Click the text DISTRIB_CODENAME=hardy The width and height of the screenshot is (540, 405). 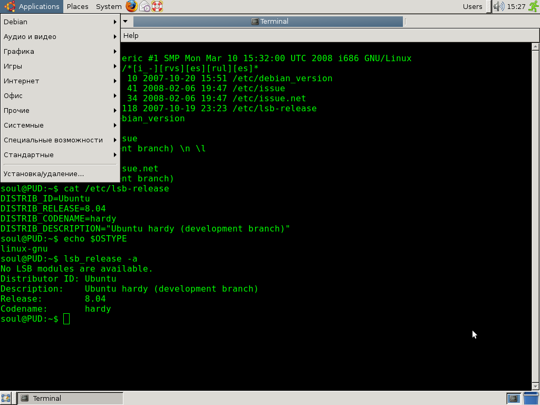[58, 219]
